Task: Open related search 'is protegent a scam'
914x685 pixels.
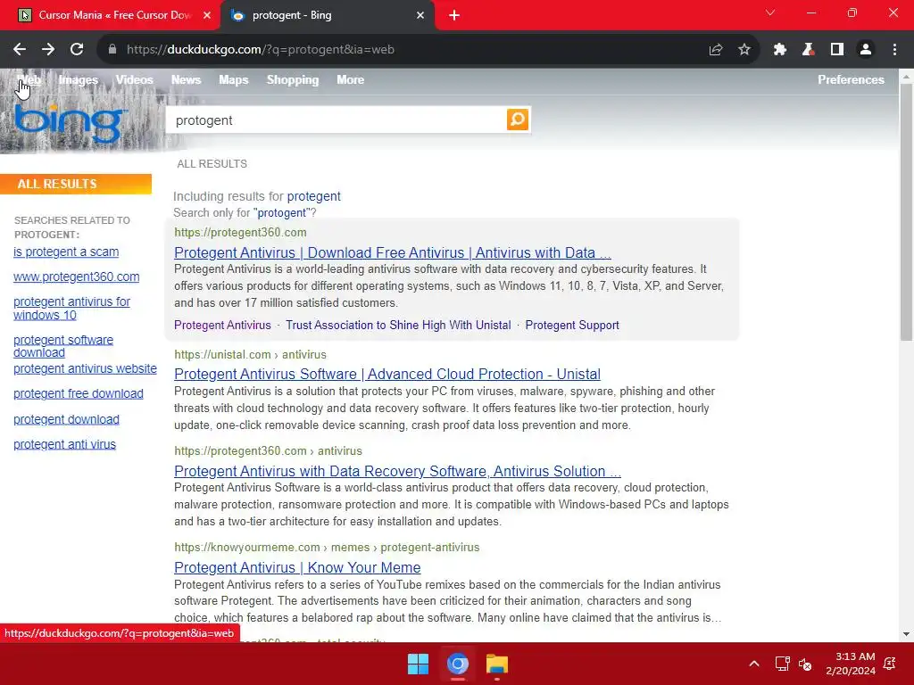Action: coord(66,252)
